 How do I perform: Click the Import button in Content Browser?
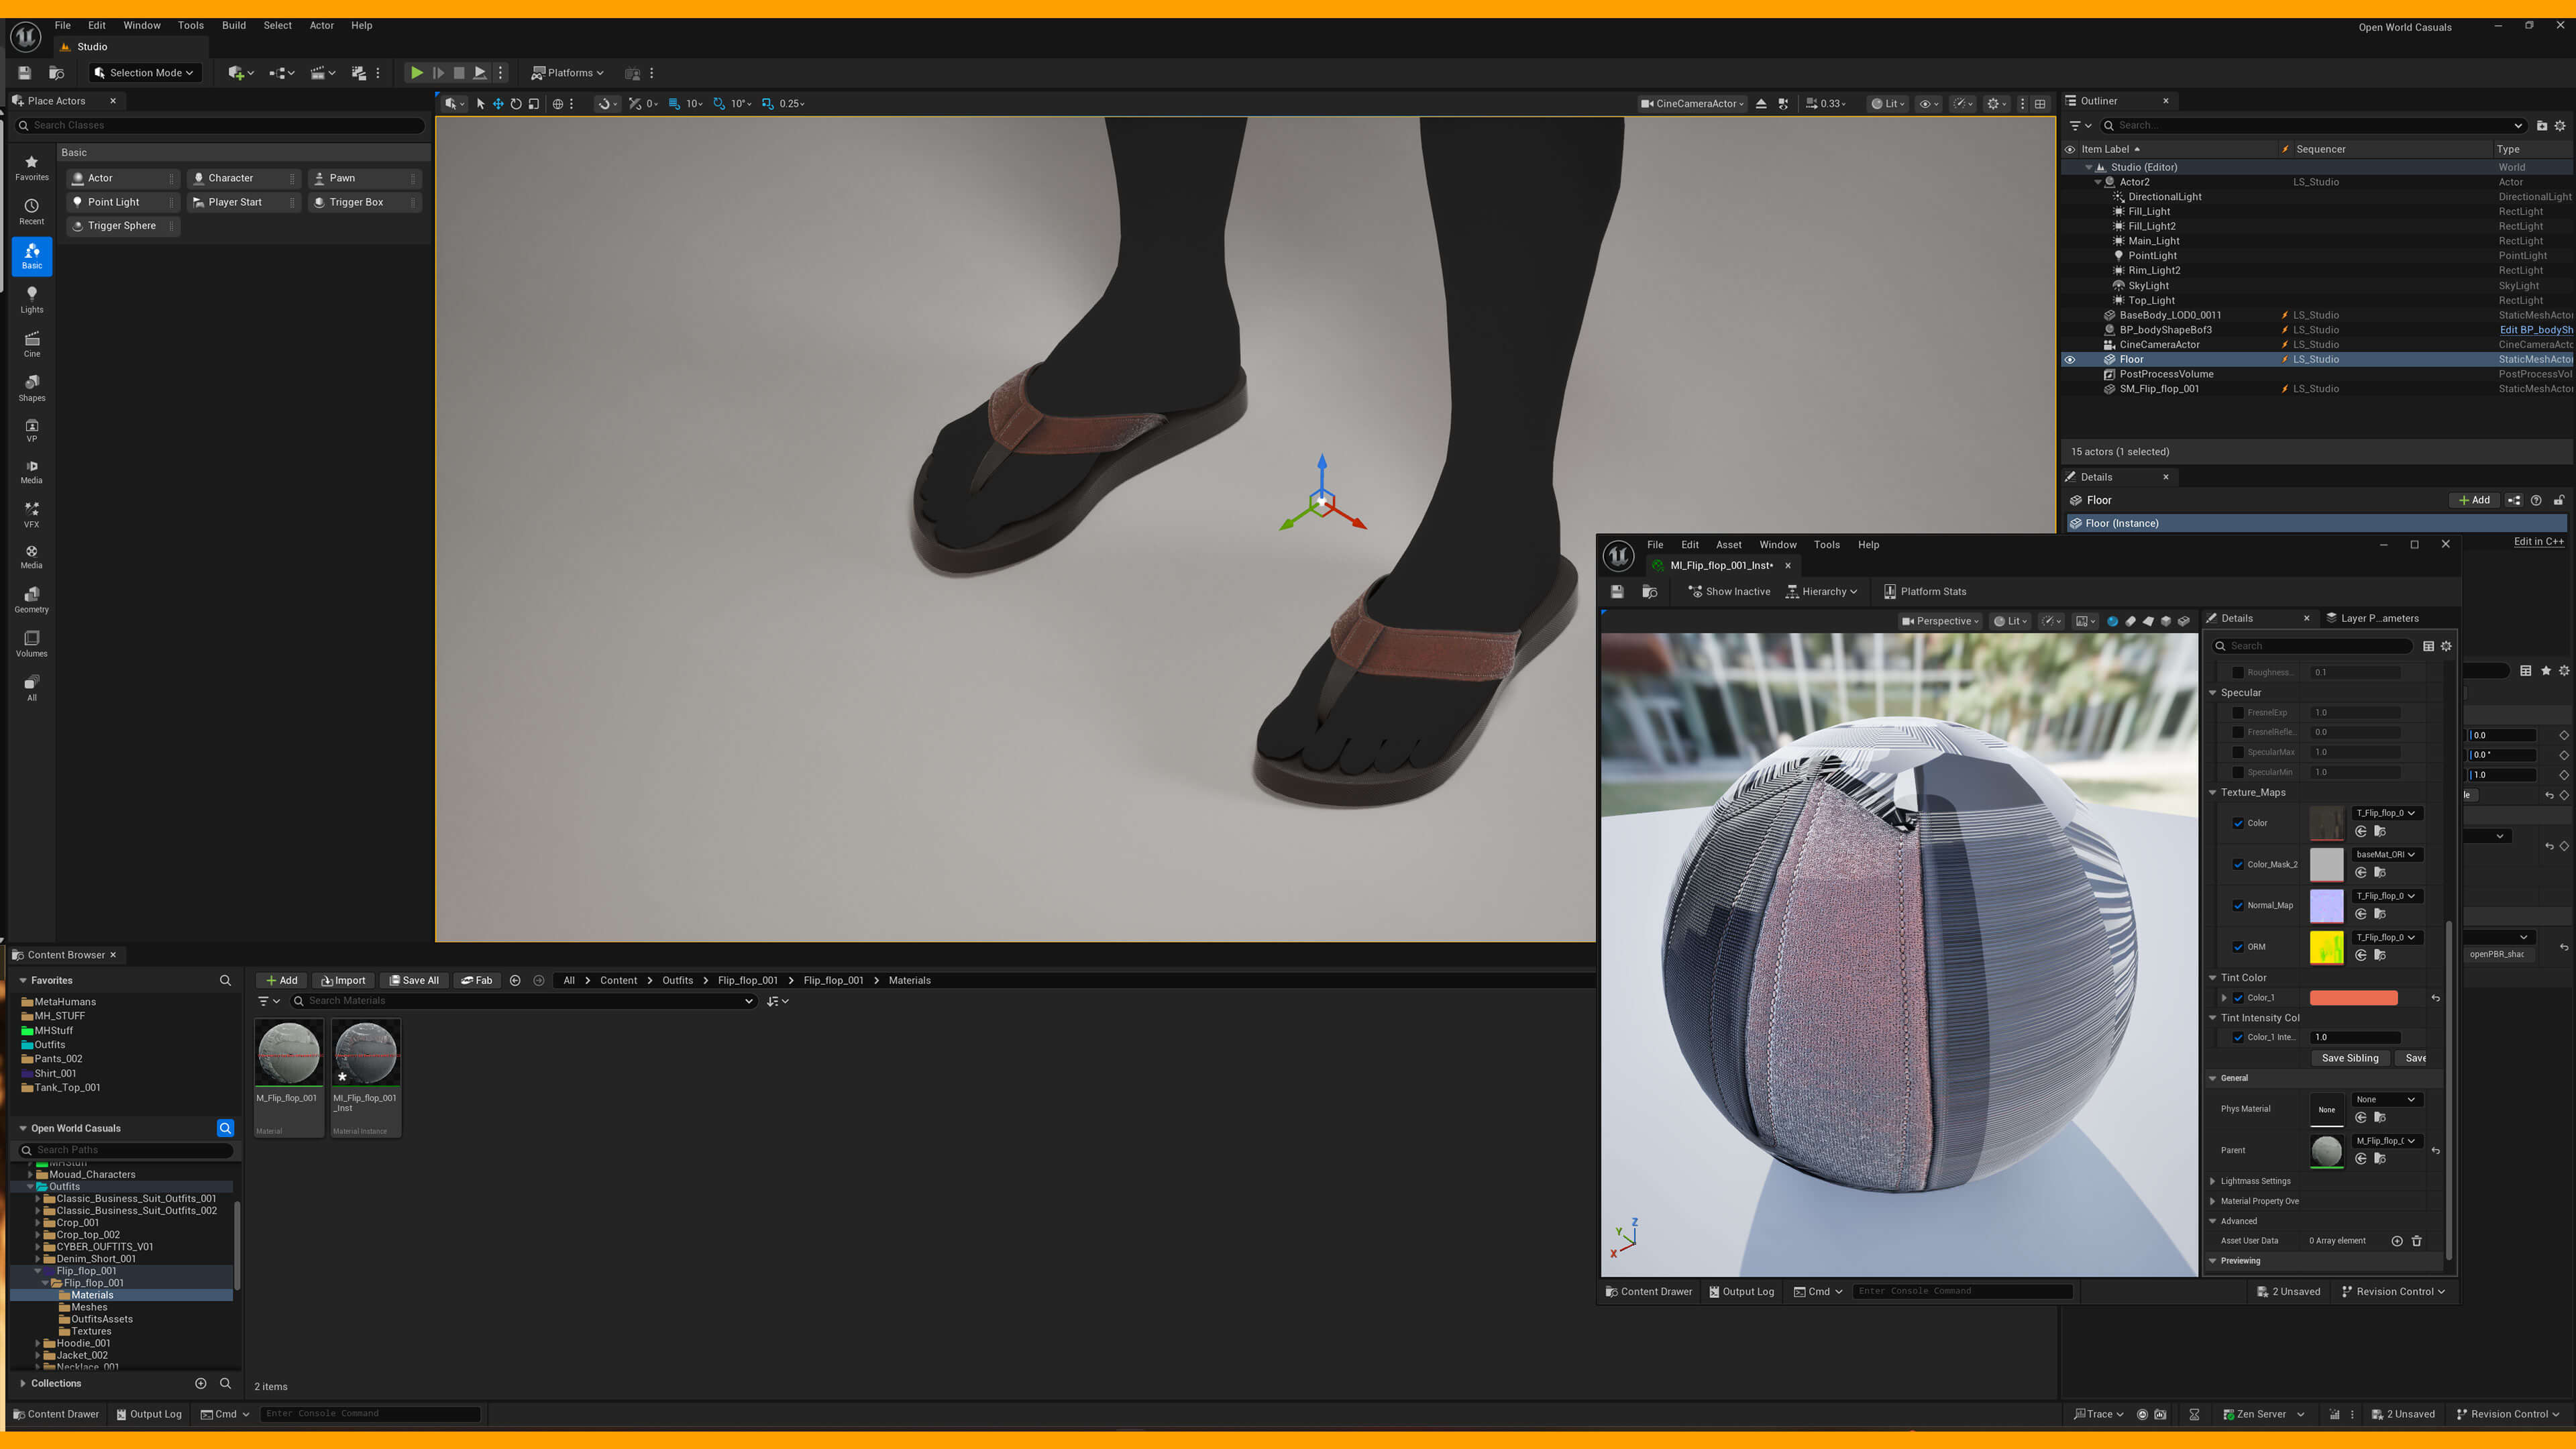pos(343,980)
